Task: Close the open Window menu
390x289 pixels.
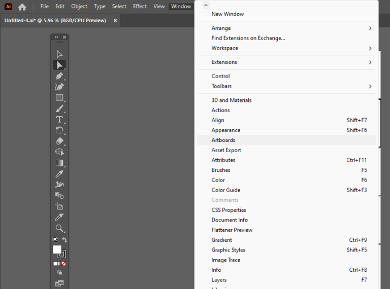Action: (181, 7)
